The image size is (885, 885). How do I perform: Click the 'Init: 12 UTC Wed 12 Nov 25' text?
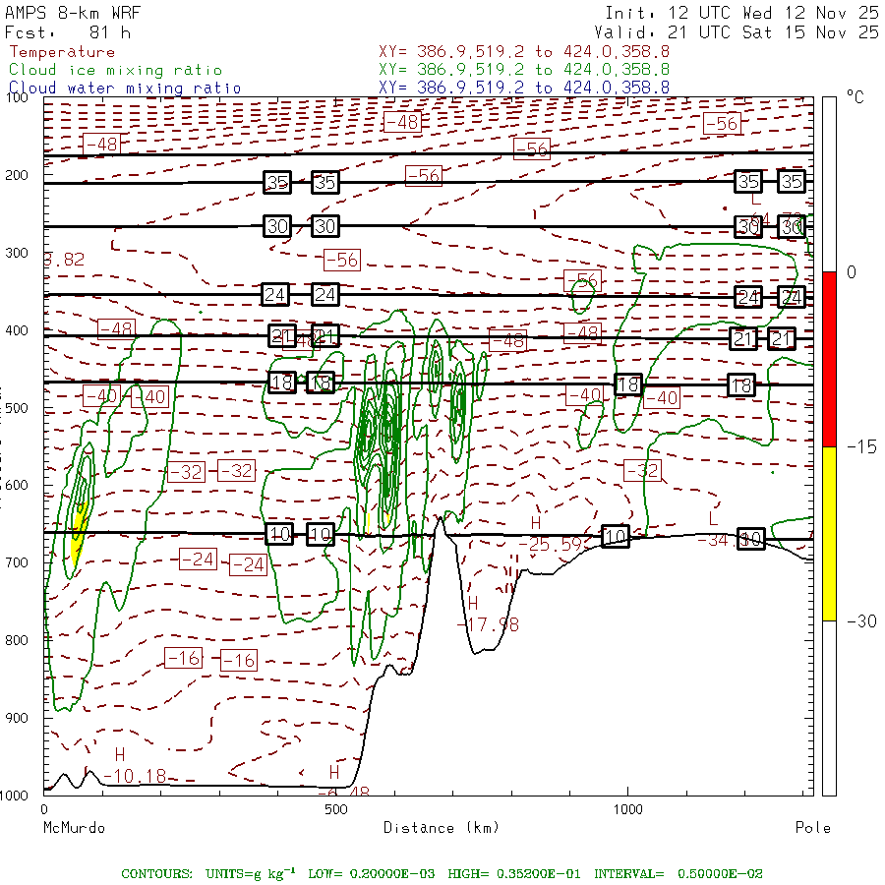pos(741,13)
